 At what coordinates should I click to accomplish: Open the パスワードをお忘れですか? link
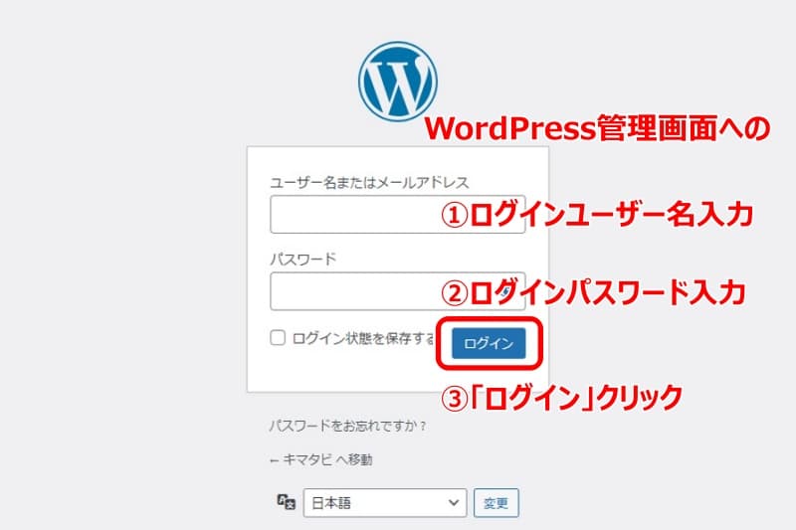pyautogui.click(x=347, y=426)
